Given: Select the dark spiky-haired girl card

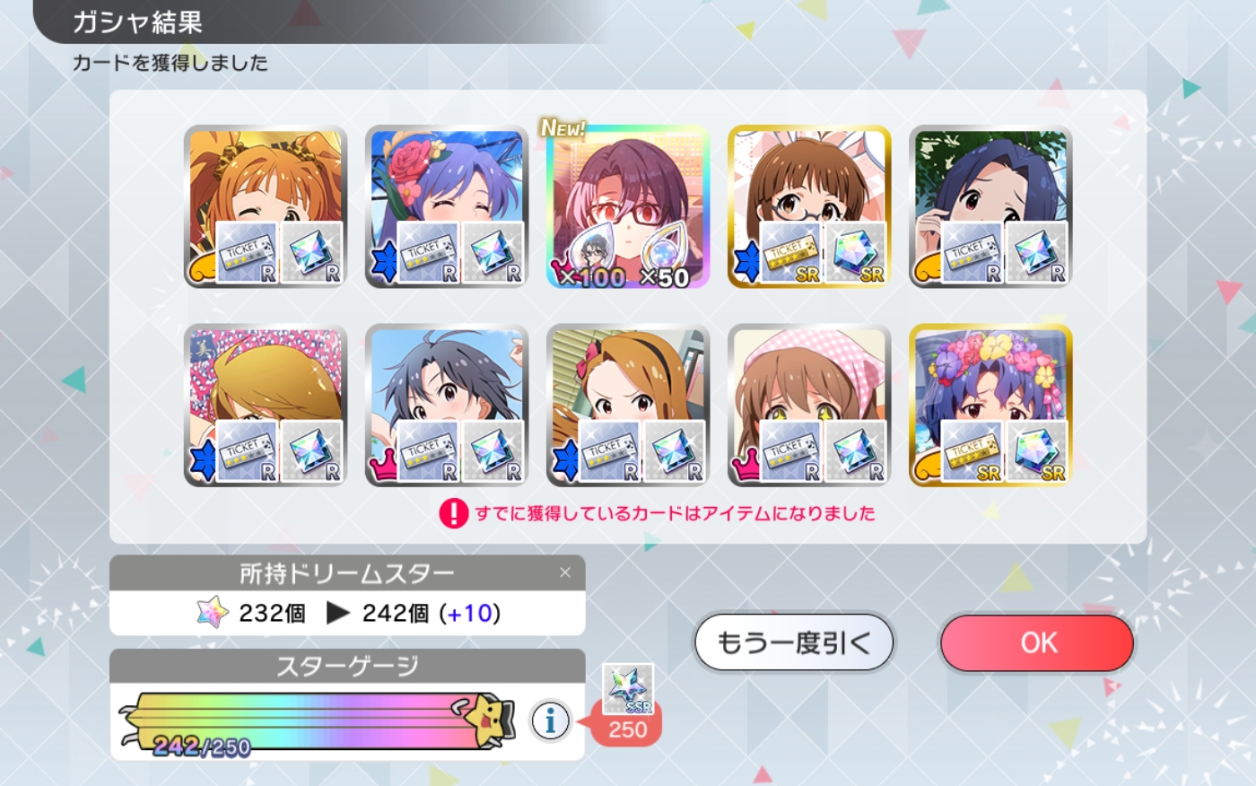Looking at the screenshot, I should (x=447, y=406).
